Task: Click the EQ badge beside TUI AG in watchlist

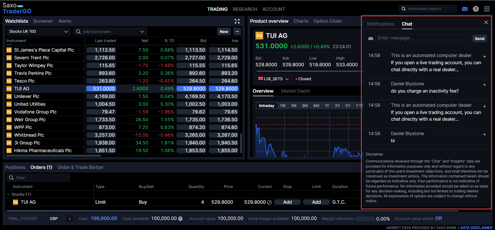Action: click(9, 89)
